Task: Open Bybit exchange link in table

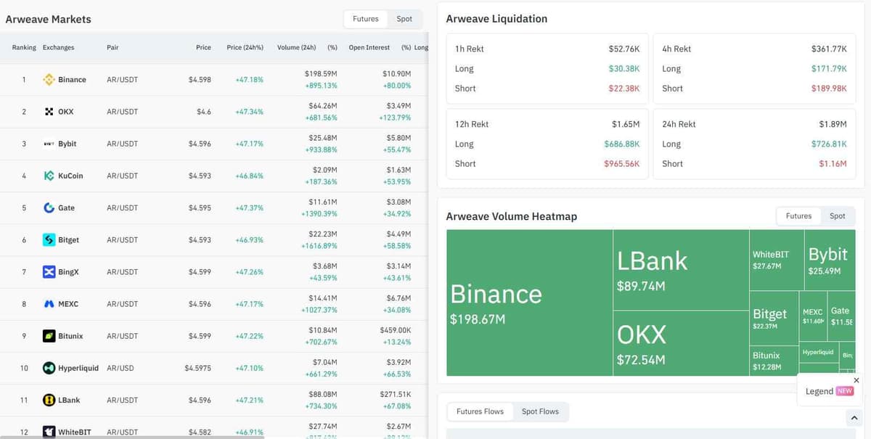Action: tap(67, 144)
